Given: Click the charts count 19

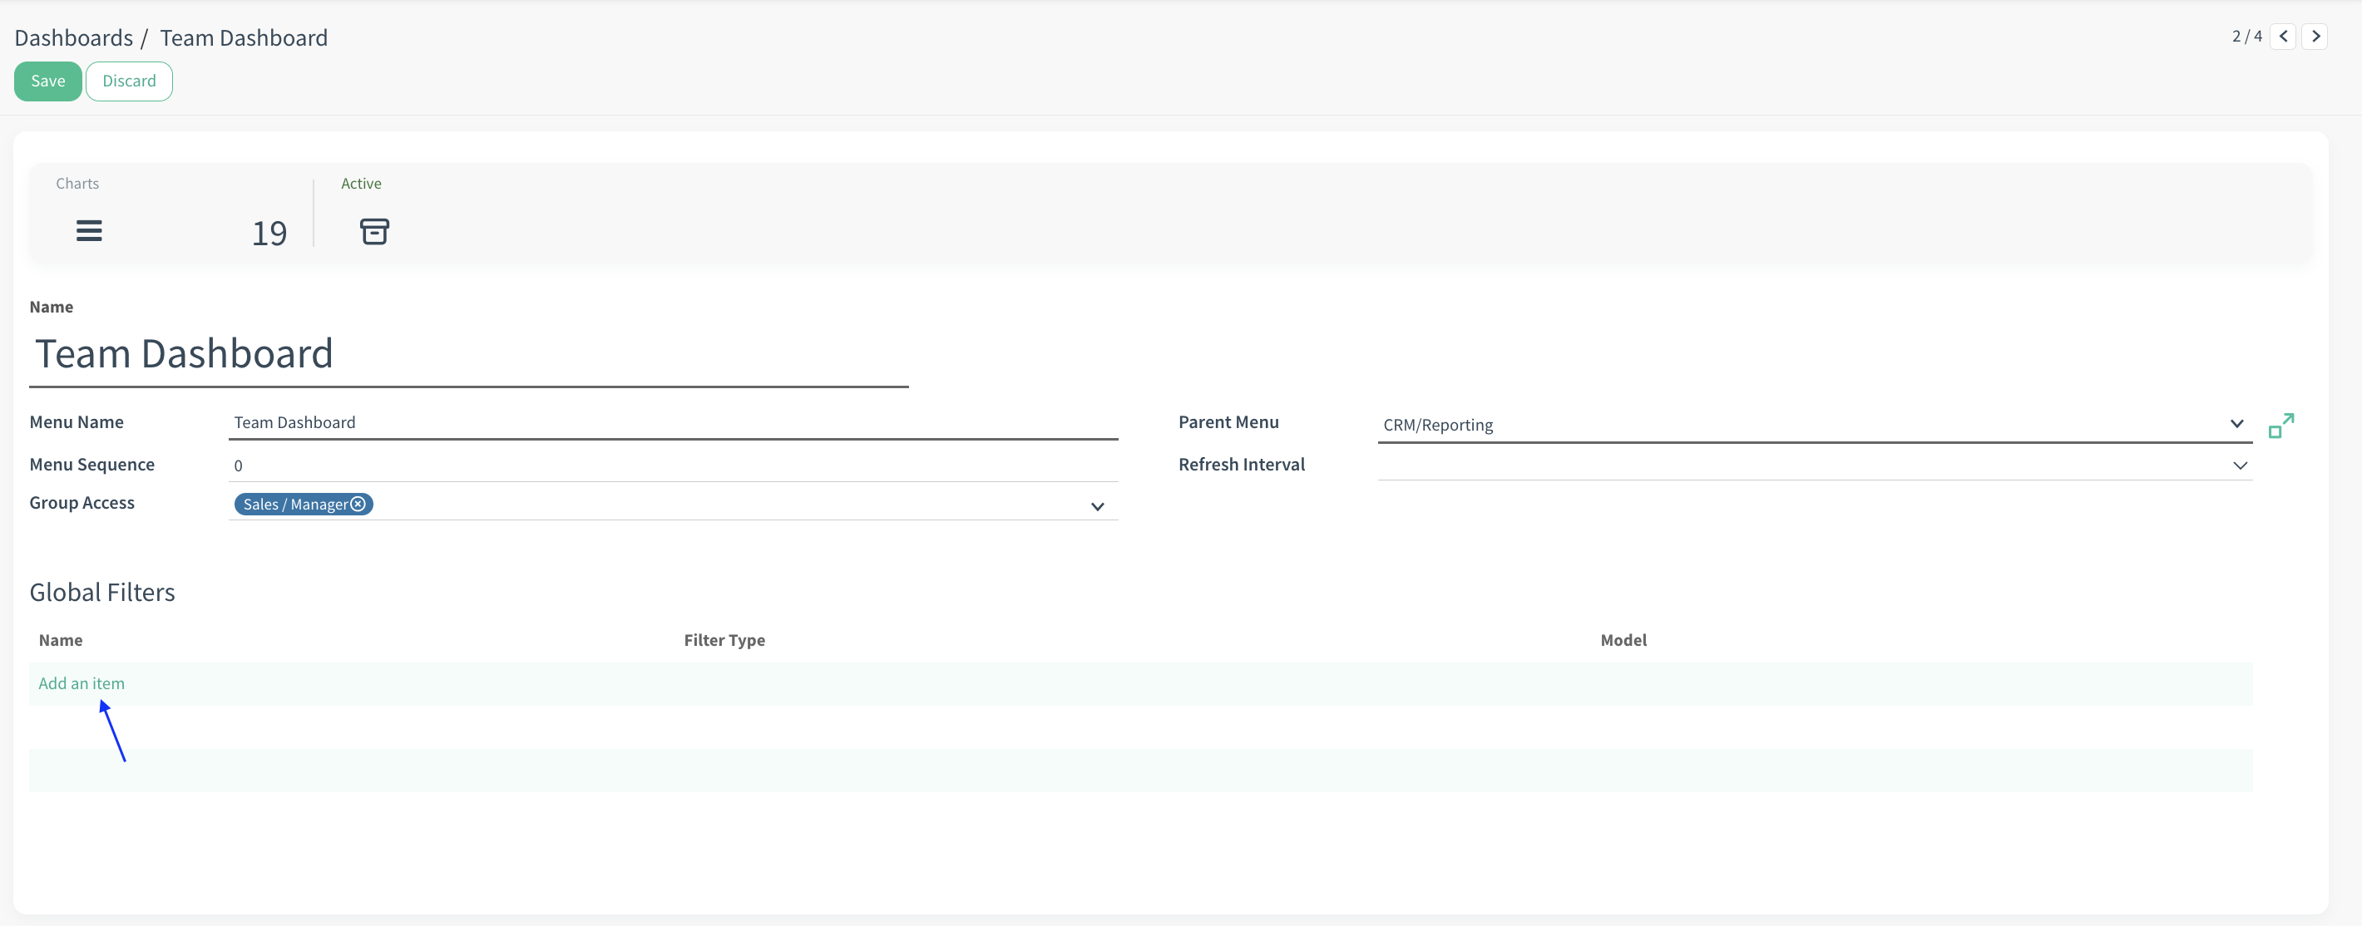Looking at the screenshot, I should [269, 233].
